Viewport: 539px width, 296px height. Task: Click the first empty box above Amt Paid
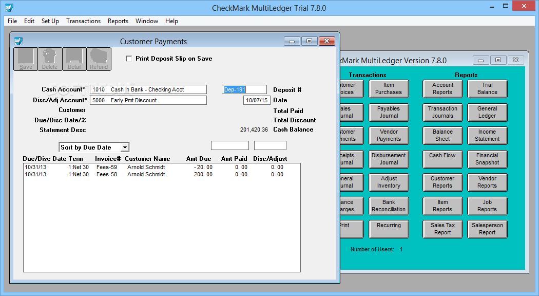coord(229,145)
